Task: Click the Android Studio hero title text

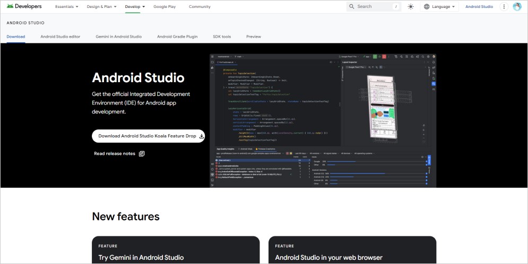Action: tap(138, 78)
